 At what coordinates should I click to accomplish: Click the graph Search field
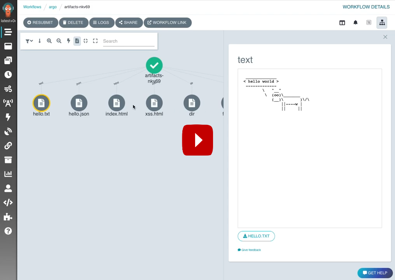[128, 41]
